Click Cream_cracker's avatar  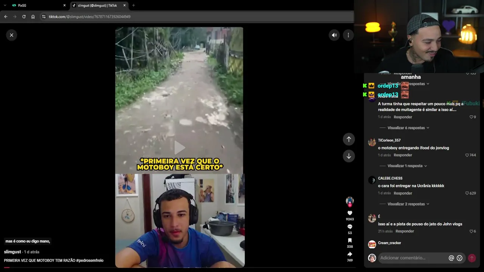tap(372, 244)
